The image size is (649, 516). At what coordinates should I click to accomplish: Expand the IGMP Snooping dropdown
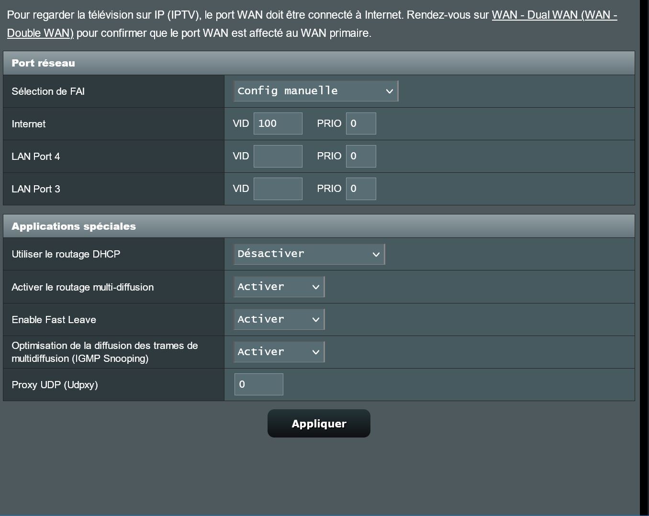[279, 352]
